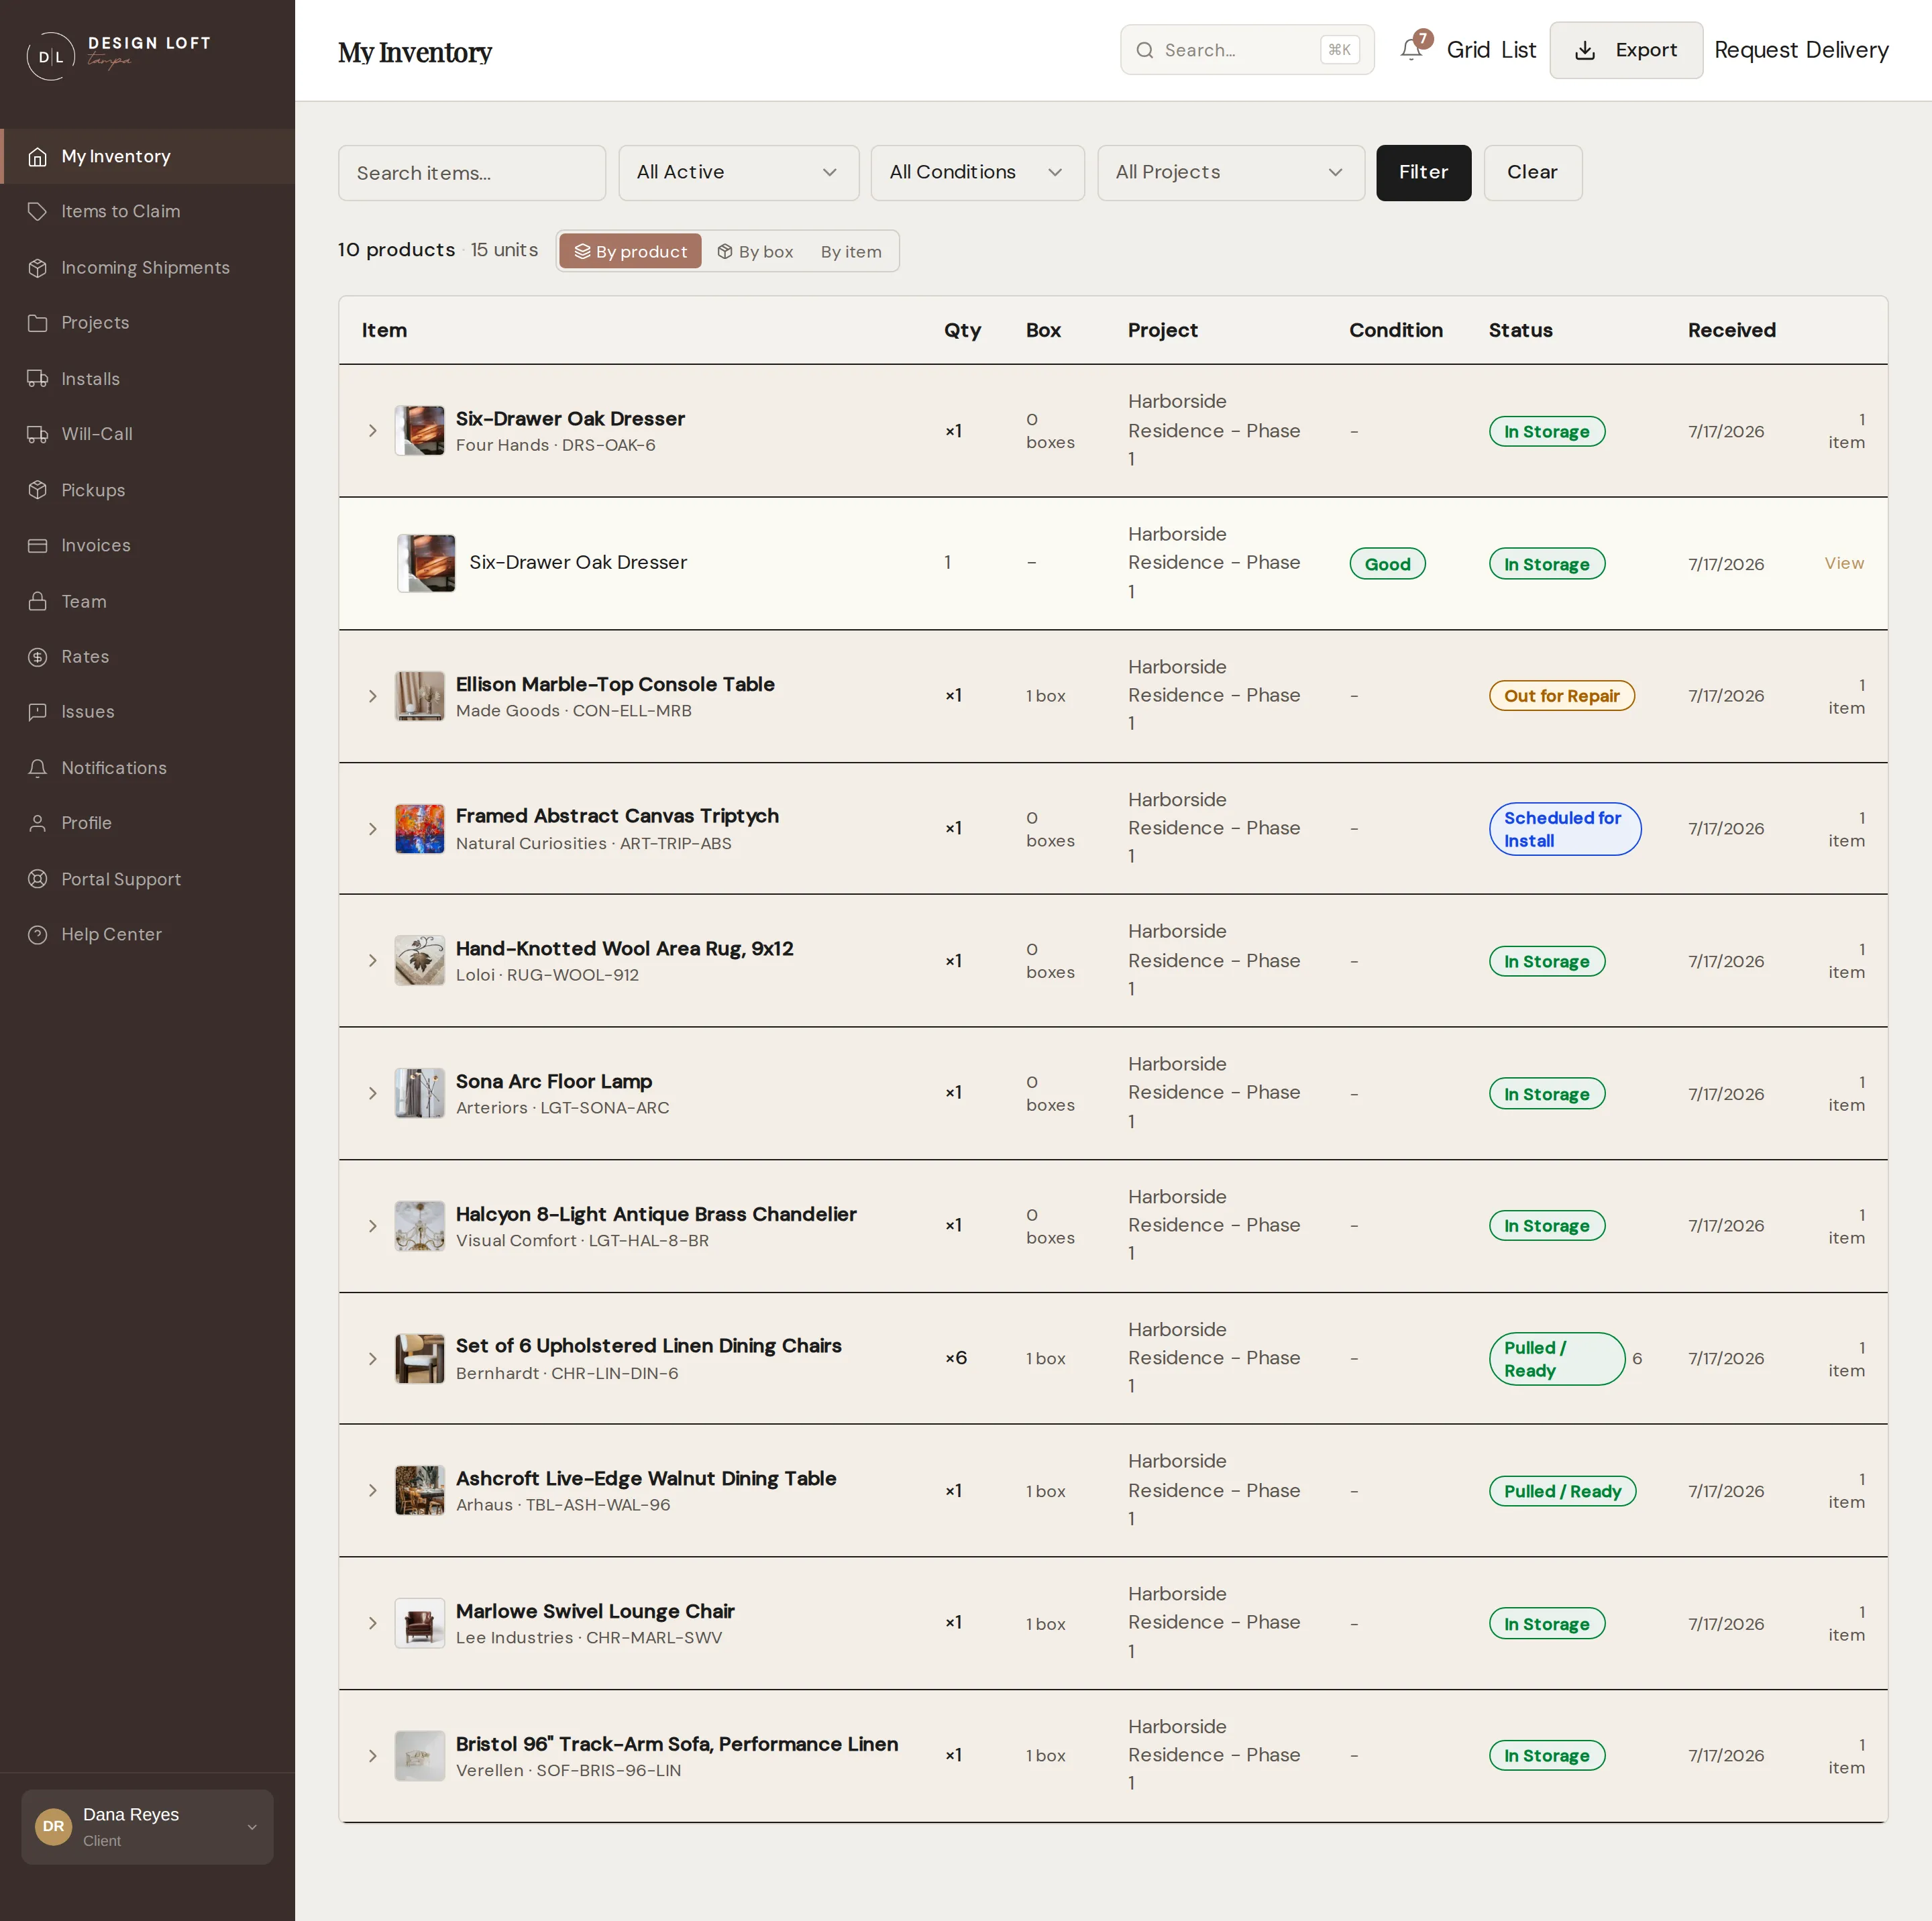Open the All Conditions dropdown

[977, 172]
